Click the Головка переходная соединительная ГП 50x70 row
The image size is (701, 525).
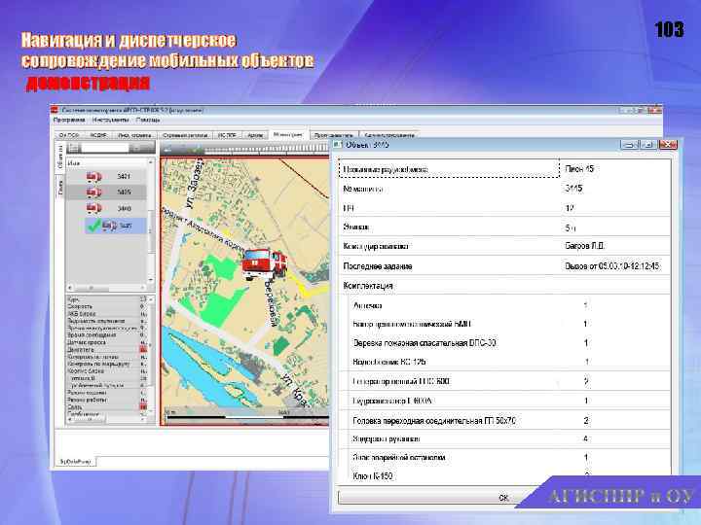[509, 421]
